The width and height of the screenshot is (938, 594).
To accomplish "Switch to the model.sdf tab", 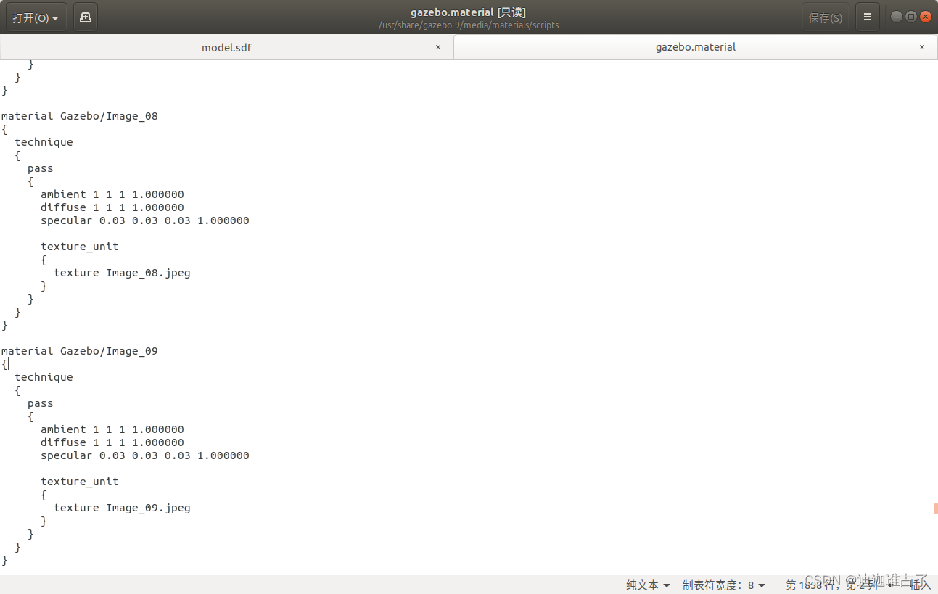I will pyautogui.click(x=226, y=47).
